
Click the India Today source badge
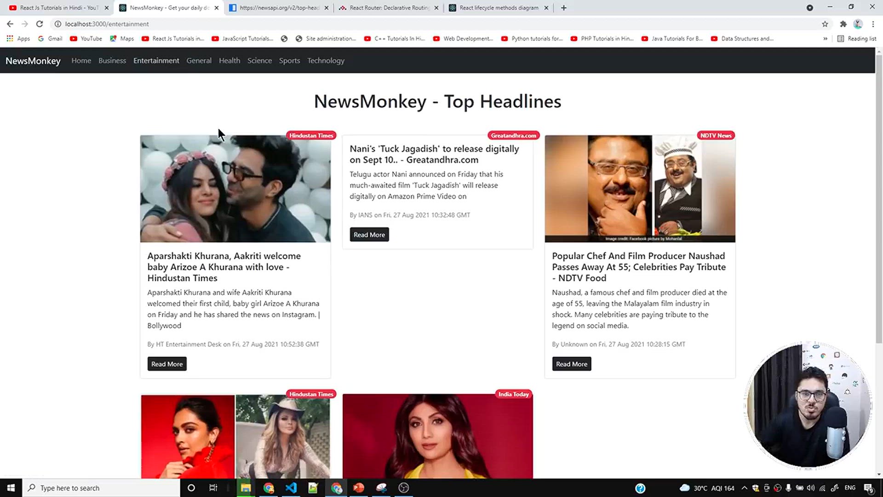[x=514, y=394]
